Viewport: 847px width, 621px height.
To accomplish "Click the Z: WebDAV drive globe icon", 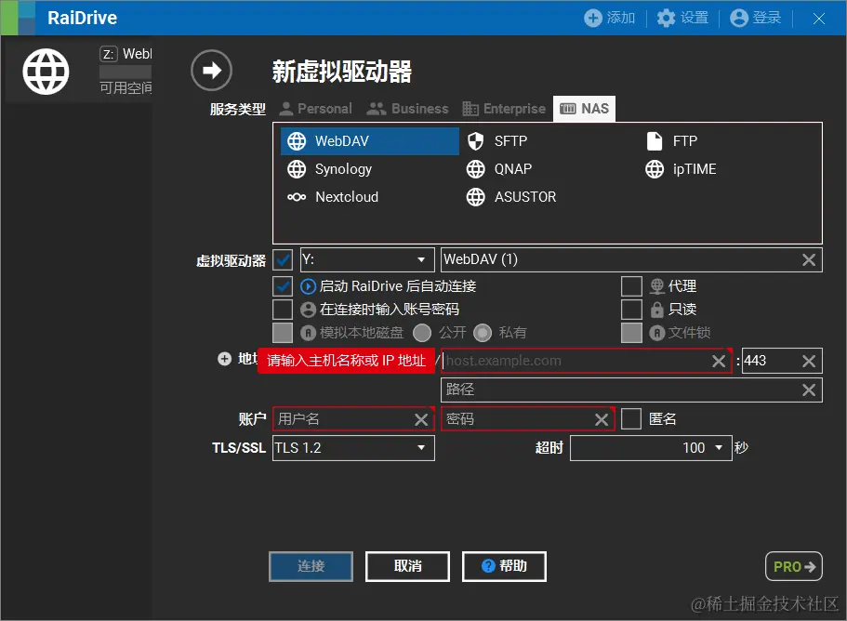I will point(46,72).
